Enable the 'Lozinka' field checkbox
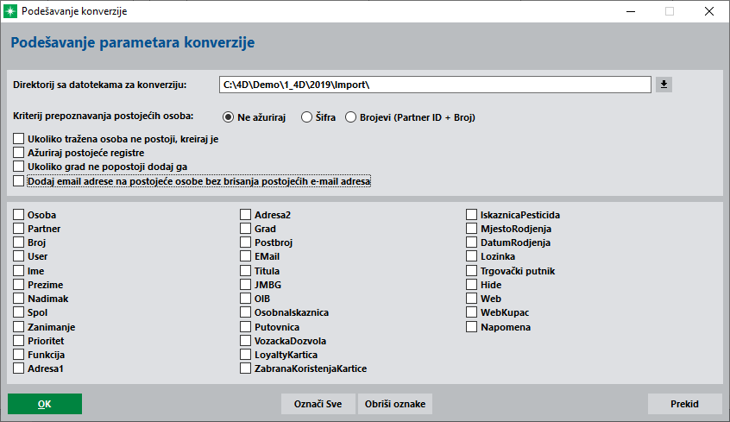The image size is (730, 422). pos(472,256)
